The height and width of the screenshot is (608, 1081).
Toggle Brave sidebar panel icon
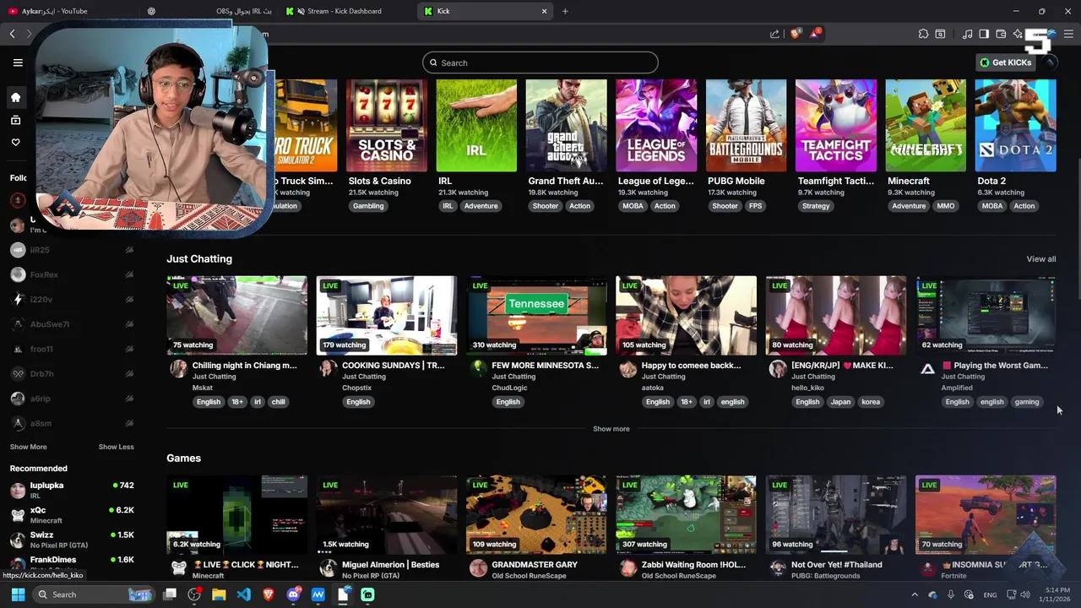pyautogui.click(x=984, y=34)
